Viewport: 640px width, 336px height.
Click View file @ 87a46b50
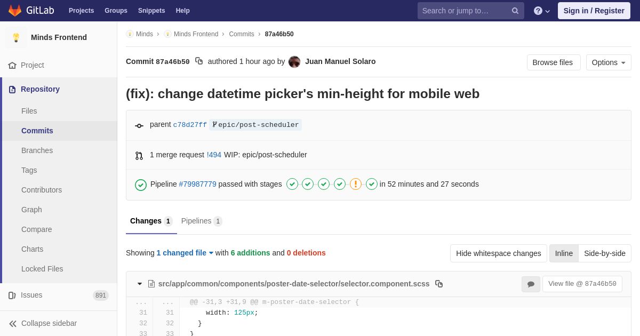(582, 284)
